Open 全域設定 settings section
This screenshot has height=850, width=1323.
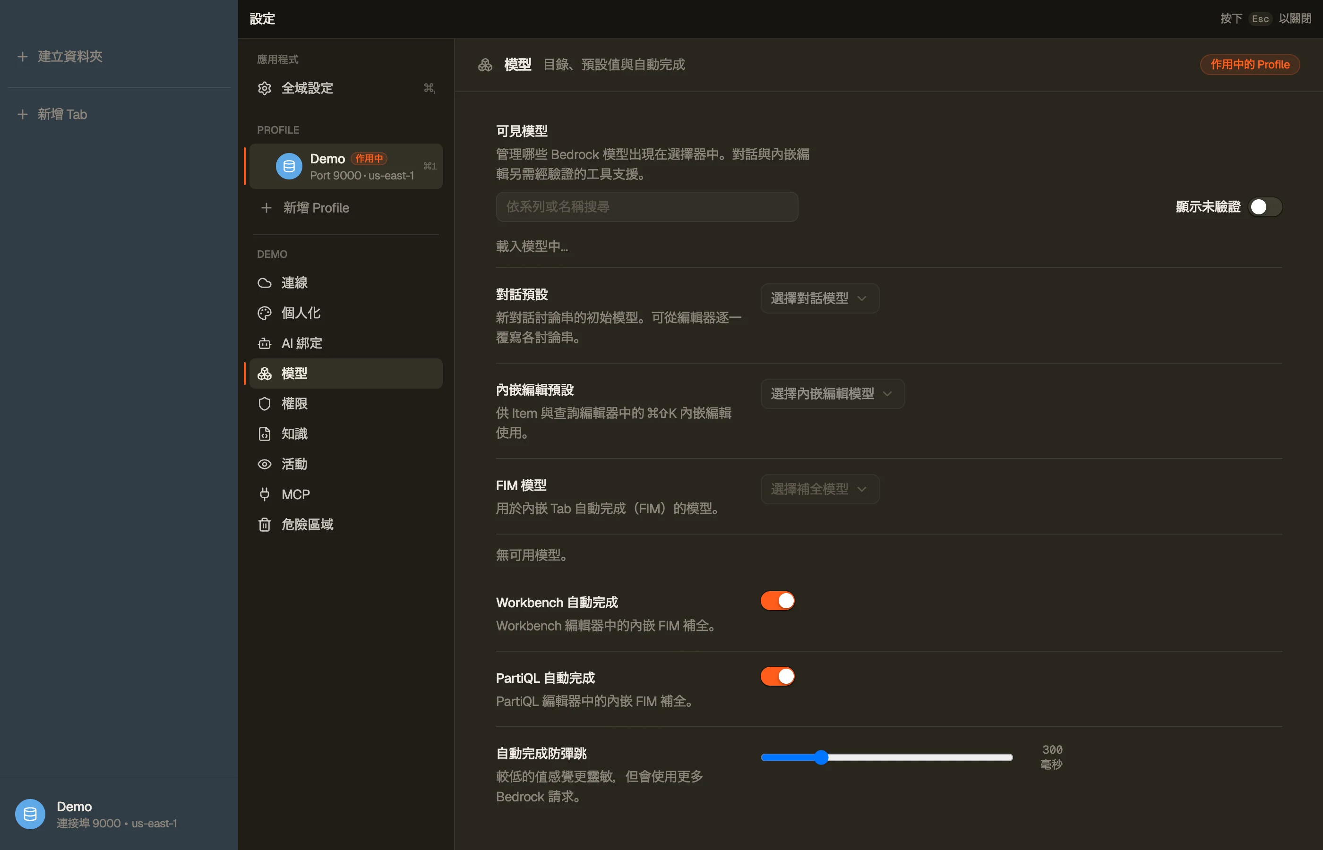(346, 88)
